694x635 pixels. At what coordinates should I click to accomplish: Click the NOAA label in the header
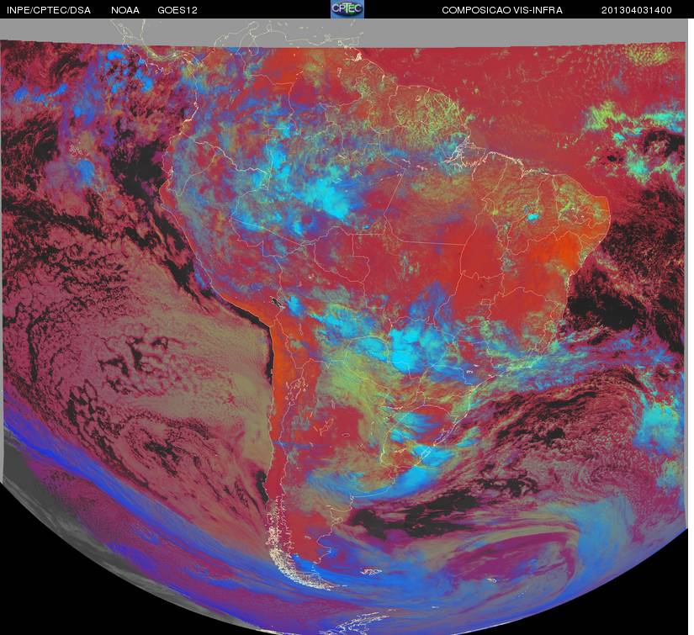[x=125, y=10]
